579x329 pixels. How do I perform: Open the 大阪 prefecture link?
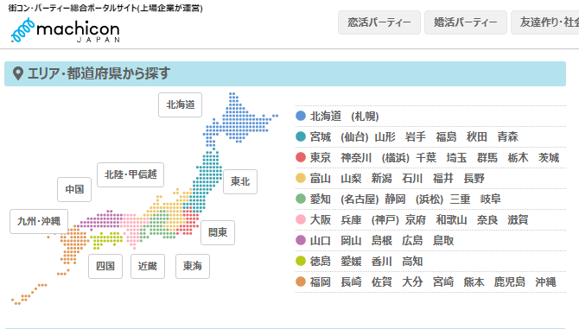321,220
